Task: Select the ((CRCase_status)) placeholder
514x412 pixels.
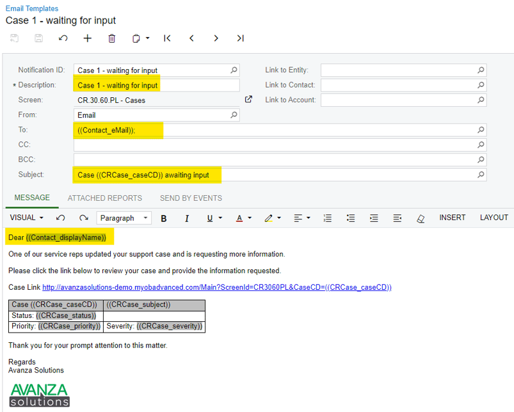Action: coord(66,315)
